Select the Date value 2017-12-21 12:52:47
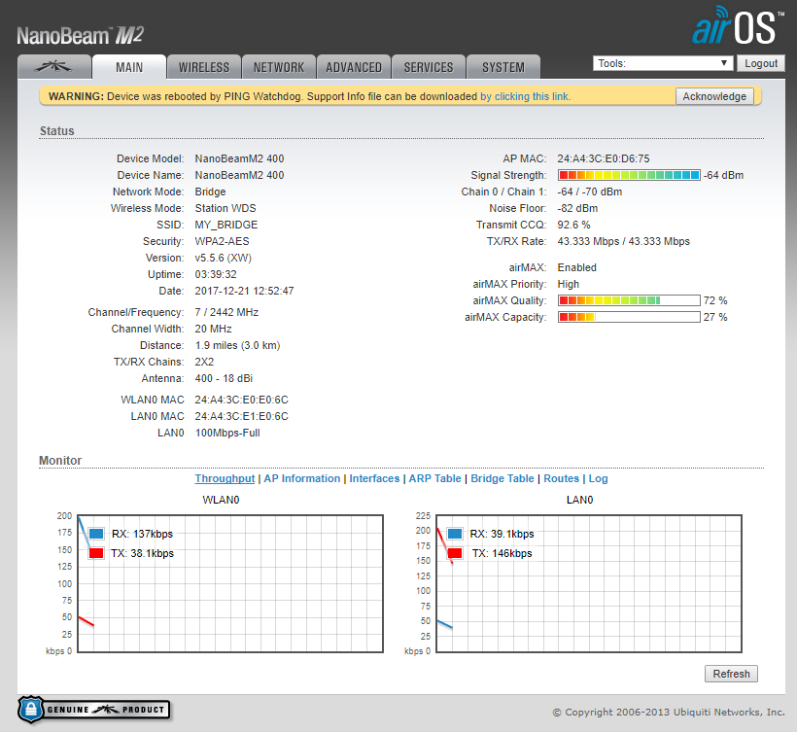The height and width of the screenshot is (732, 797). [245, 291]
